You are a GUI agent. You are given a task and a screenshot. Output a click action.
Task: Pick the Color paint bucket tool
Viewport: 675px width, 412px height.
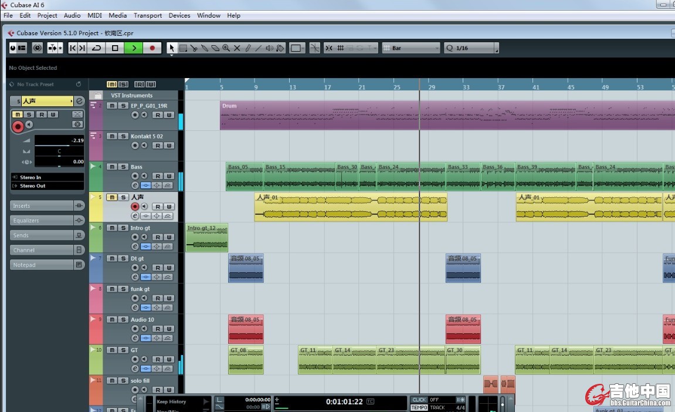[280, 48]
